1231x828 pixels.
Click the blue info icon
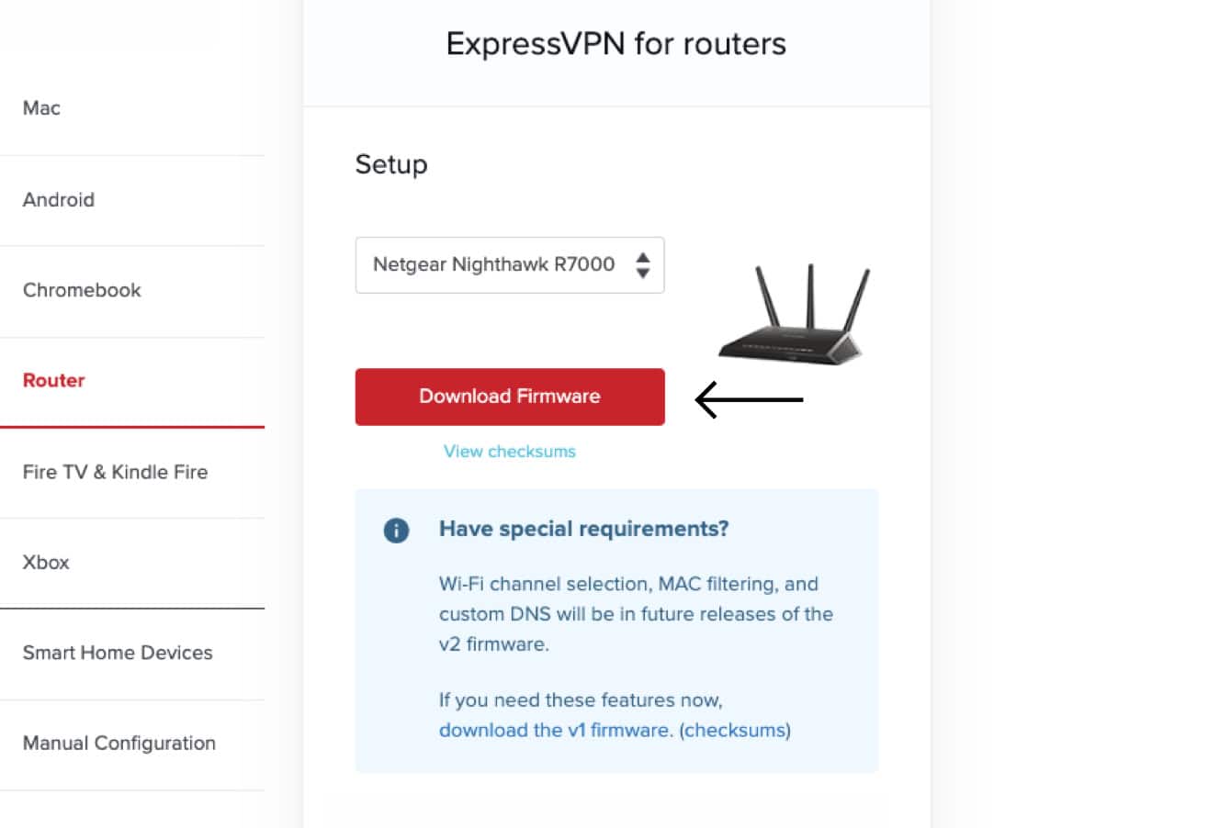[396, 530]
